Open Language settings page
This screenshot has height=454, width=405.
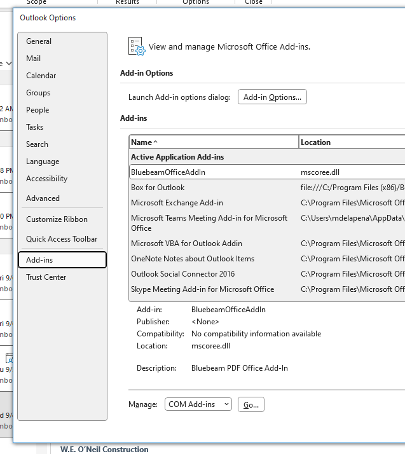[62, 162]
